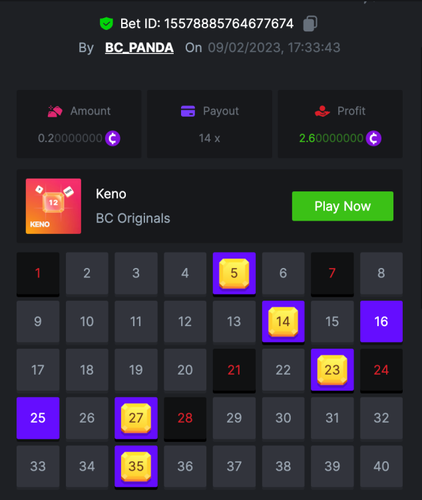422x500 pixels.
Task: Click the currency coin next to Amount value
Action: [112, 138]
